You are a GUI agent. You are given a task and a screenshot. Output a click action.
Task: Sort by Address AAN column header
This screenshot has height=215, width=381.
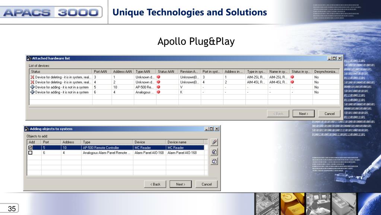pos(123,72)
